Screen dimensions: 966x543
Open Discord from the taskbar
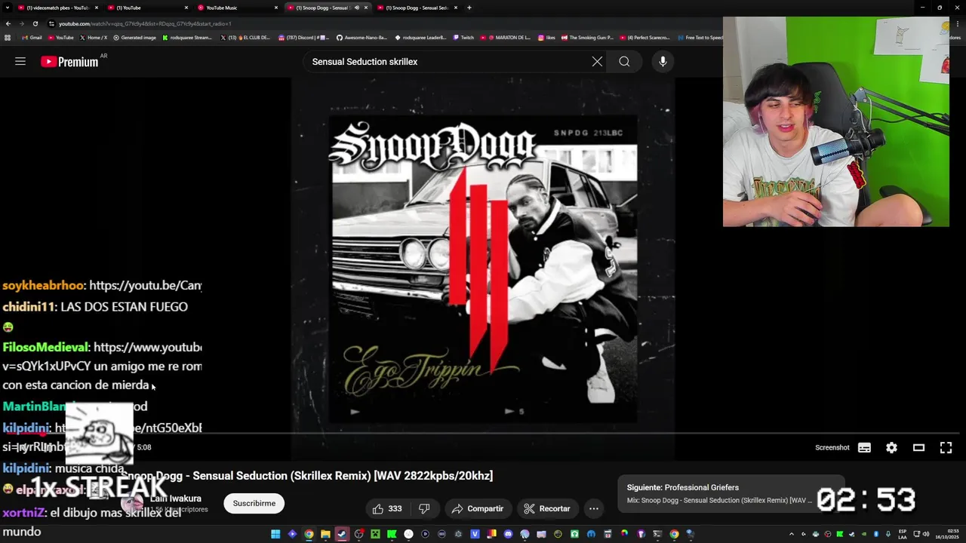(x=508, y=534)
